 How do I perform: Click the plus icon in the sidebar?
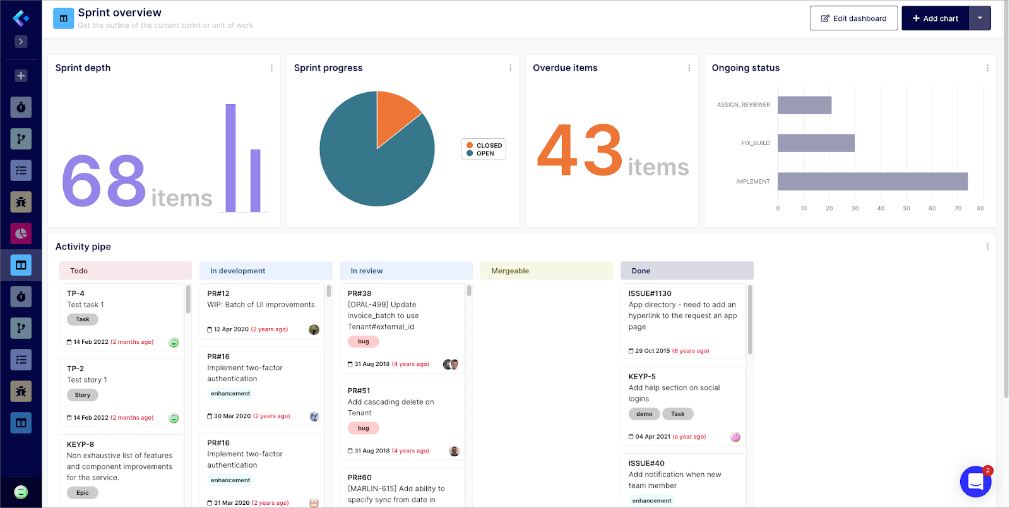[x=21, y=76]
